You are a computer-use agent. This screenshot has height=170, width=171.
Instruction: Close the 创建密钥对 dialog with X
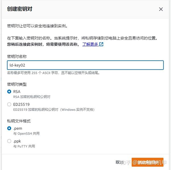tap(161, 9)
